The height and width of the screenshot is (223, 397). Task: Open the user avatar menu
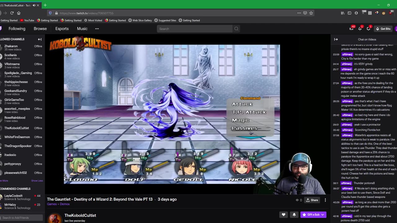coord(396,29)
